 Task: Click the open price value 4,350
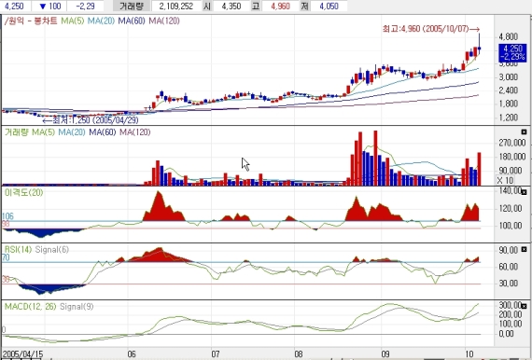(x=231, y=7)
